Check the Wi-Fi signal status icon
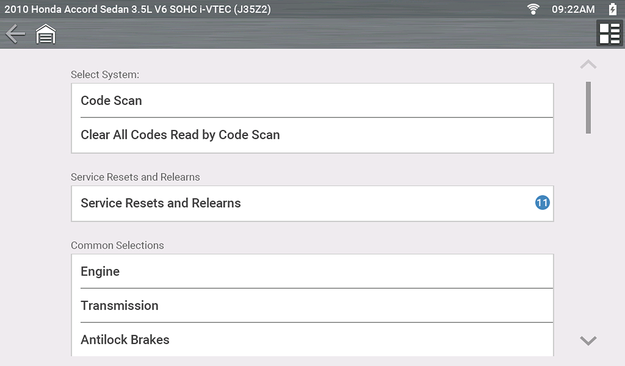The width and height of the screenshot is (625, 366). [x=533, y=9]
